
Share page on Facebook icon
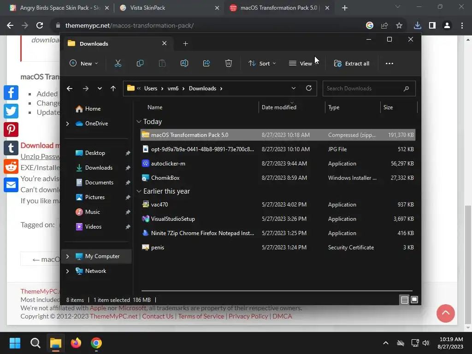11,93
